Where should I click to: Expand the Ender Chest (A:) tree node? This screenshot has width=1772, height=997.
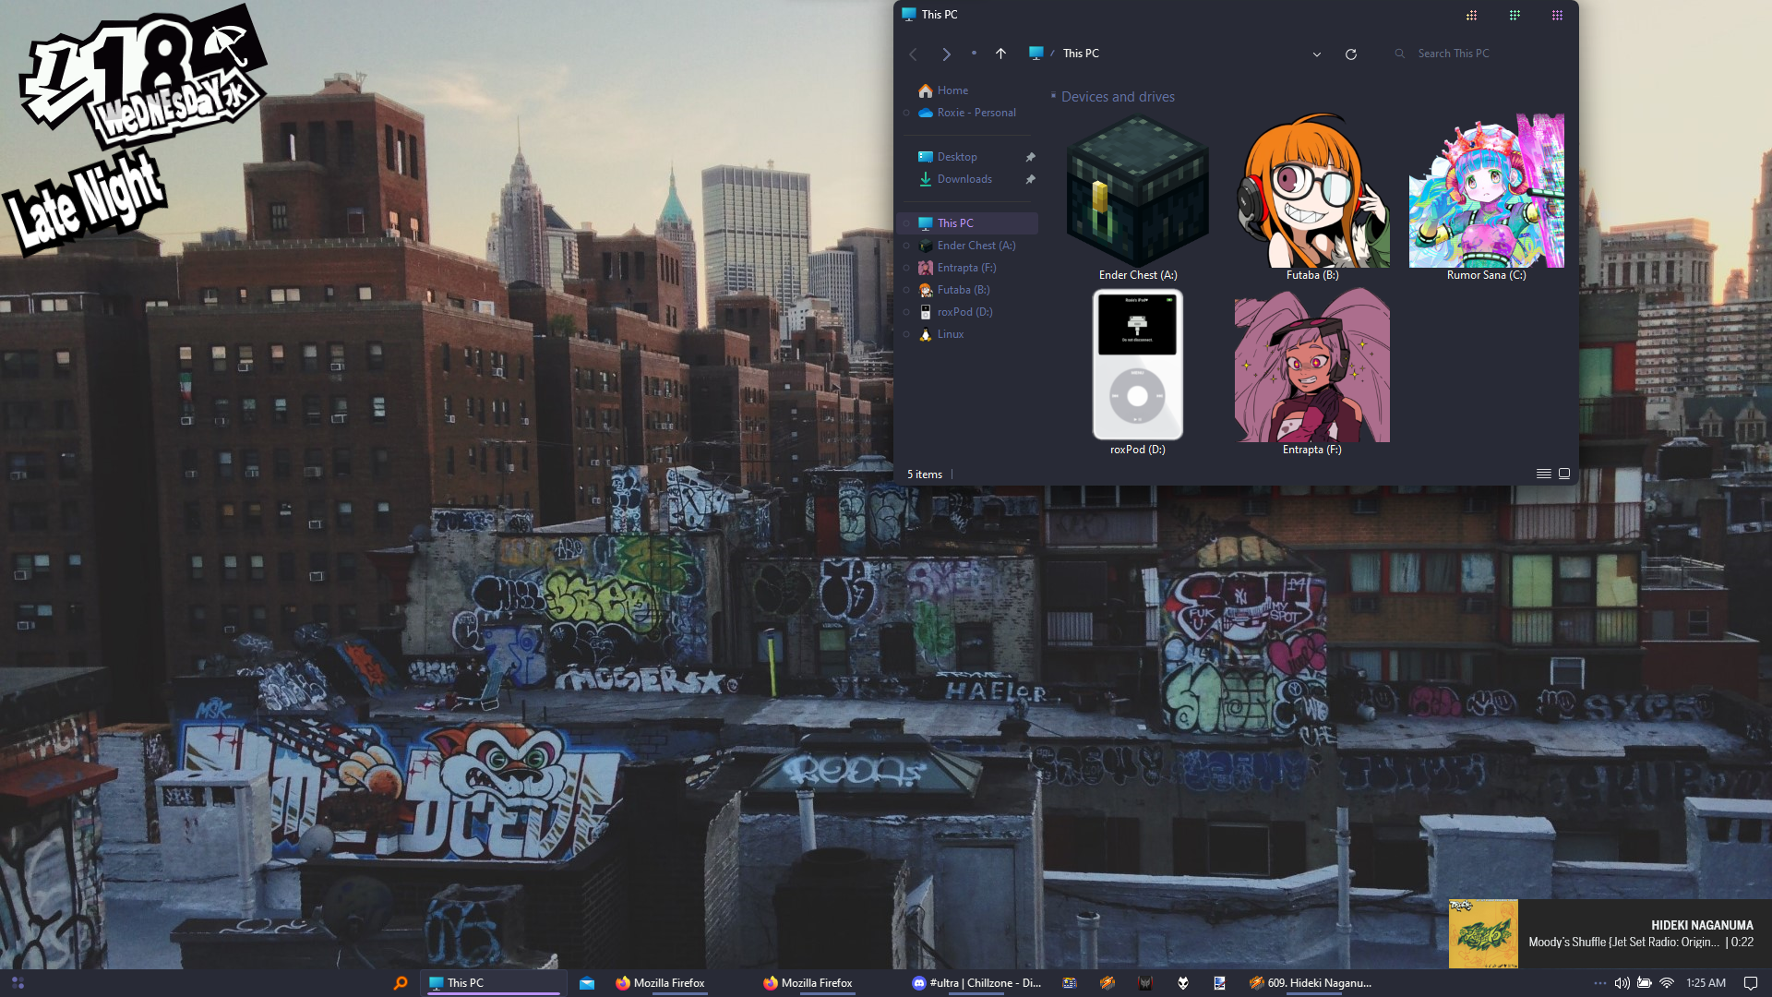(x=906, y=246)
